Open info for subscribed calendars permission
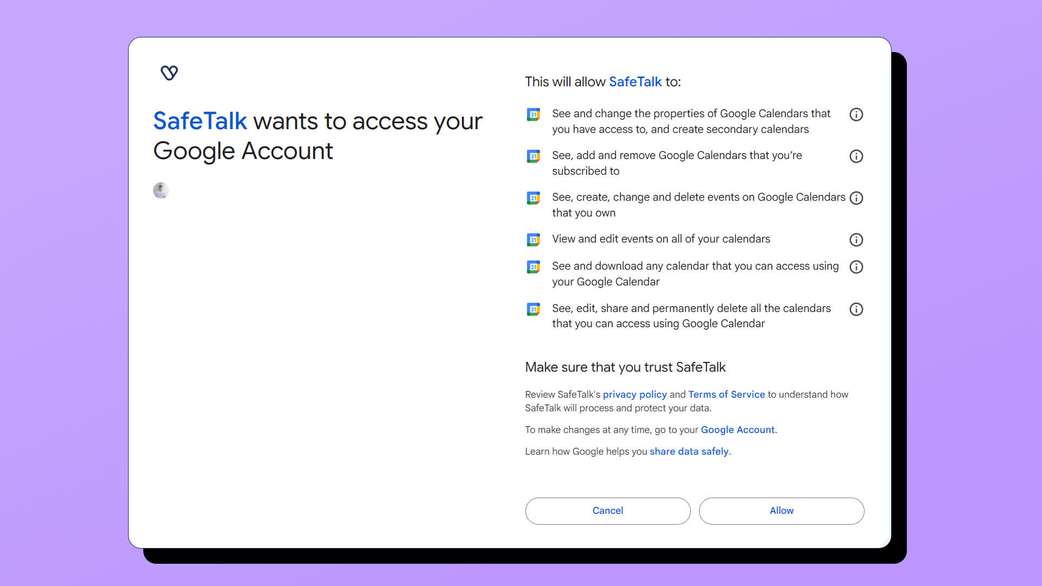Image resolution: width=1042 pixels, height=586 pixels. point(856,156)
